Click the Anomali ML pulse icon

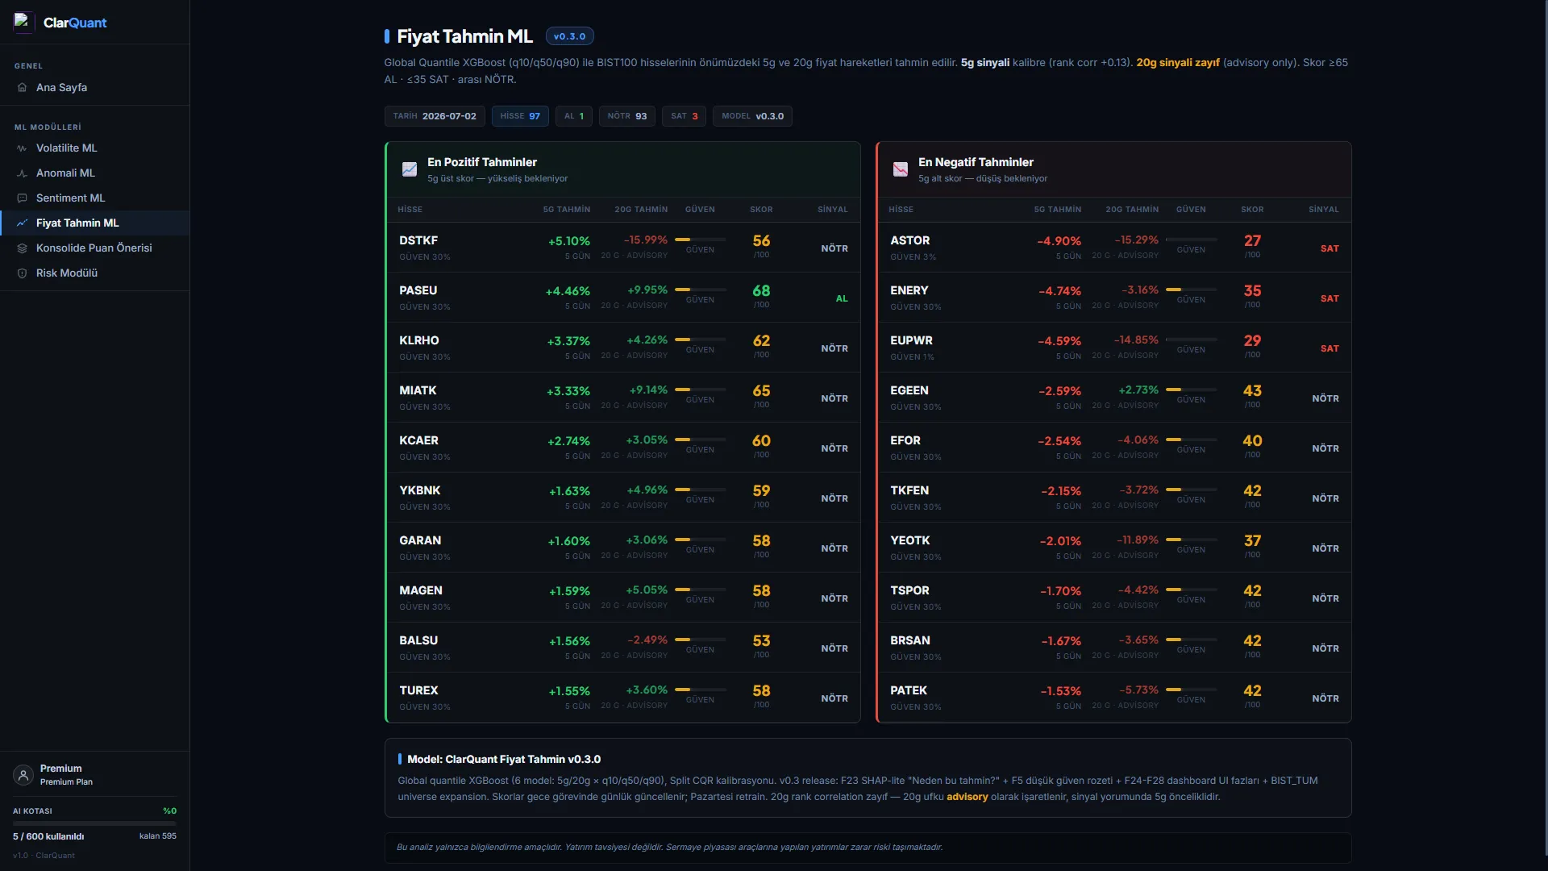coord(22,173)
